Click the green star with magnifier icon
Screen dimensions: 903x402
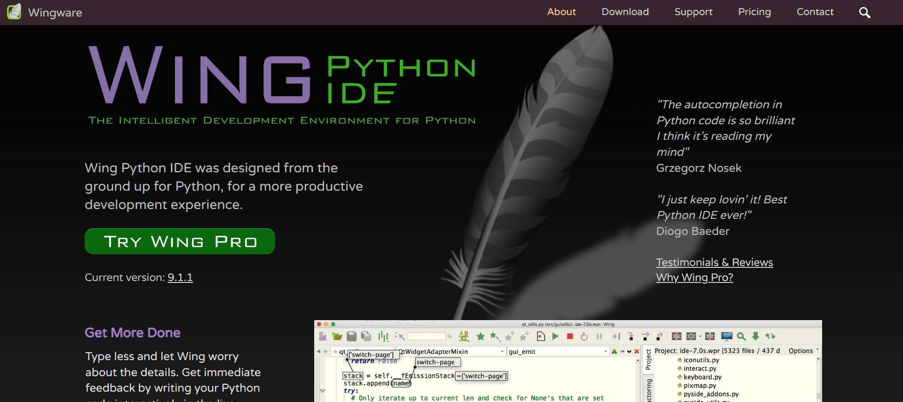pos(495,336)
